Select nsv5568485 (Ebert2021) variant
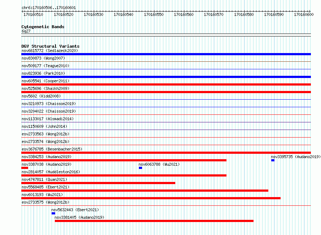Screen dimensions: 321x235 click(45, 187)
